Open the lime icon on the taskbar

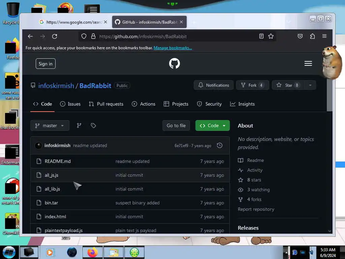[134, 252]
